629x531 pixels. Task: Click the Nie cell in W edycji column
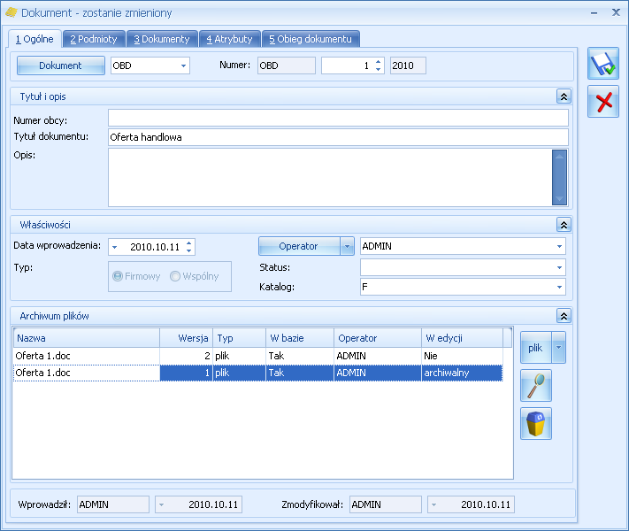[462, 356]
